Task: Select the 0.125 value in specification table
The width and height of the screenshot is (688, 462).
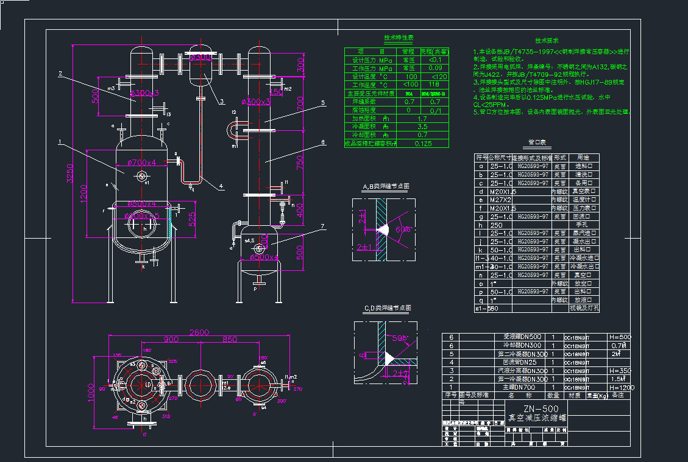Action: tap(423, 144)
